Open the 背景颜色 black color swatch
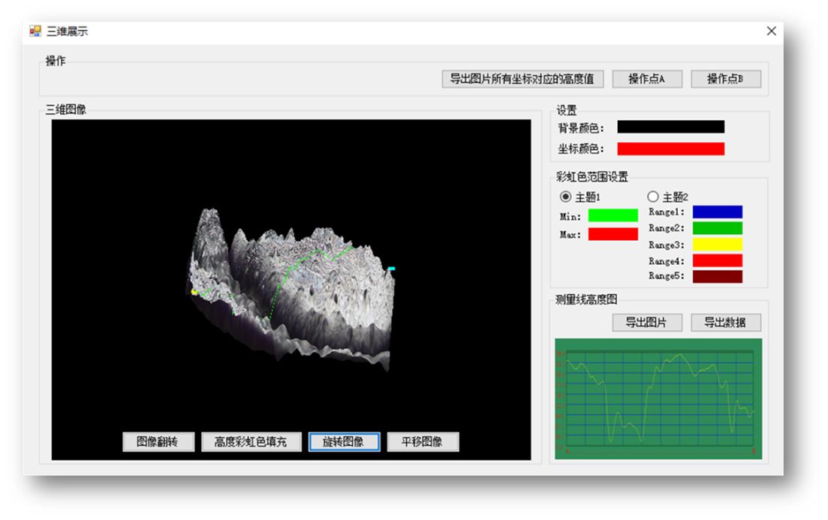828x520 pixels. 670,127
